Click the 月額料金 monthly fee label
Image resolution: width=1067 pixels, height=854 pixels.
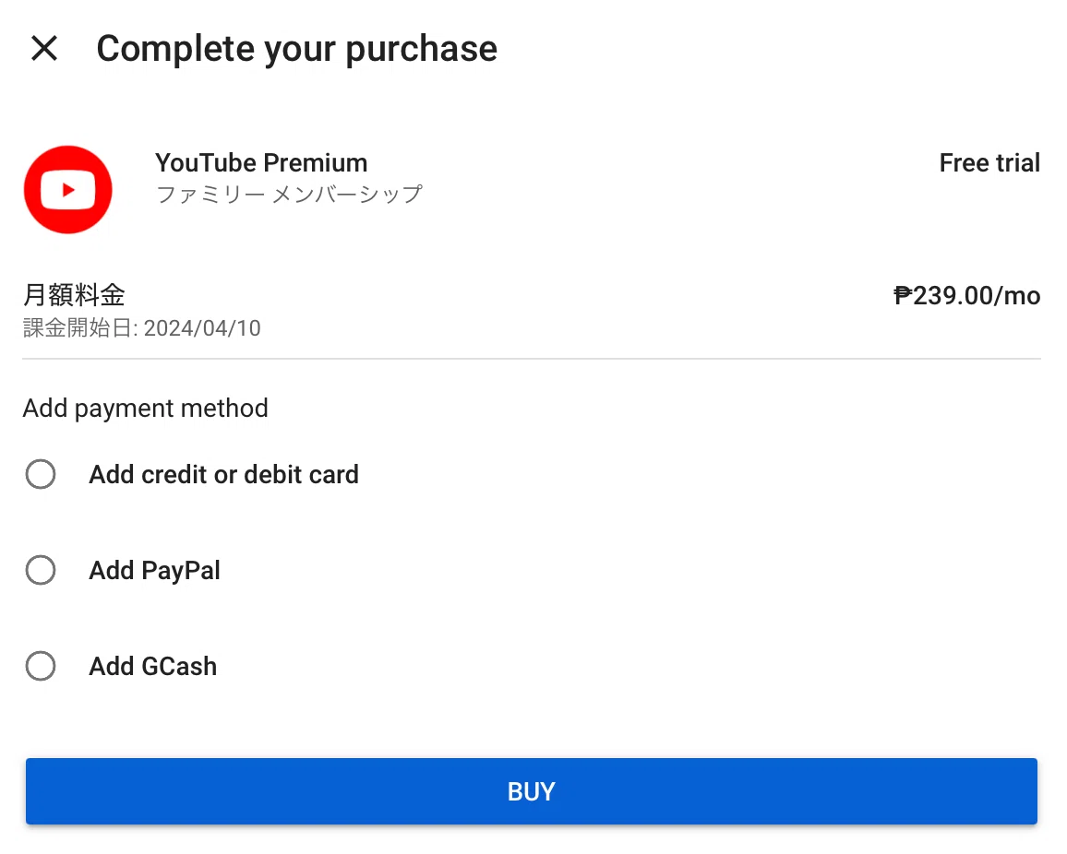[74, 295]
